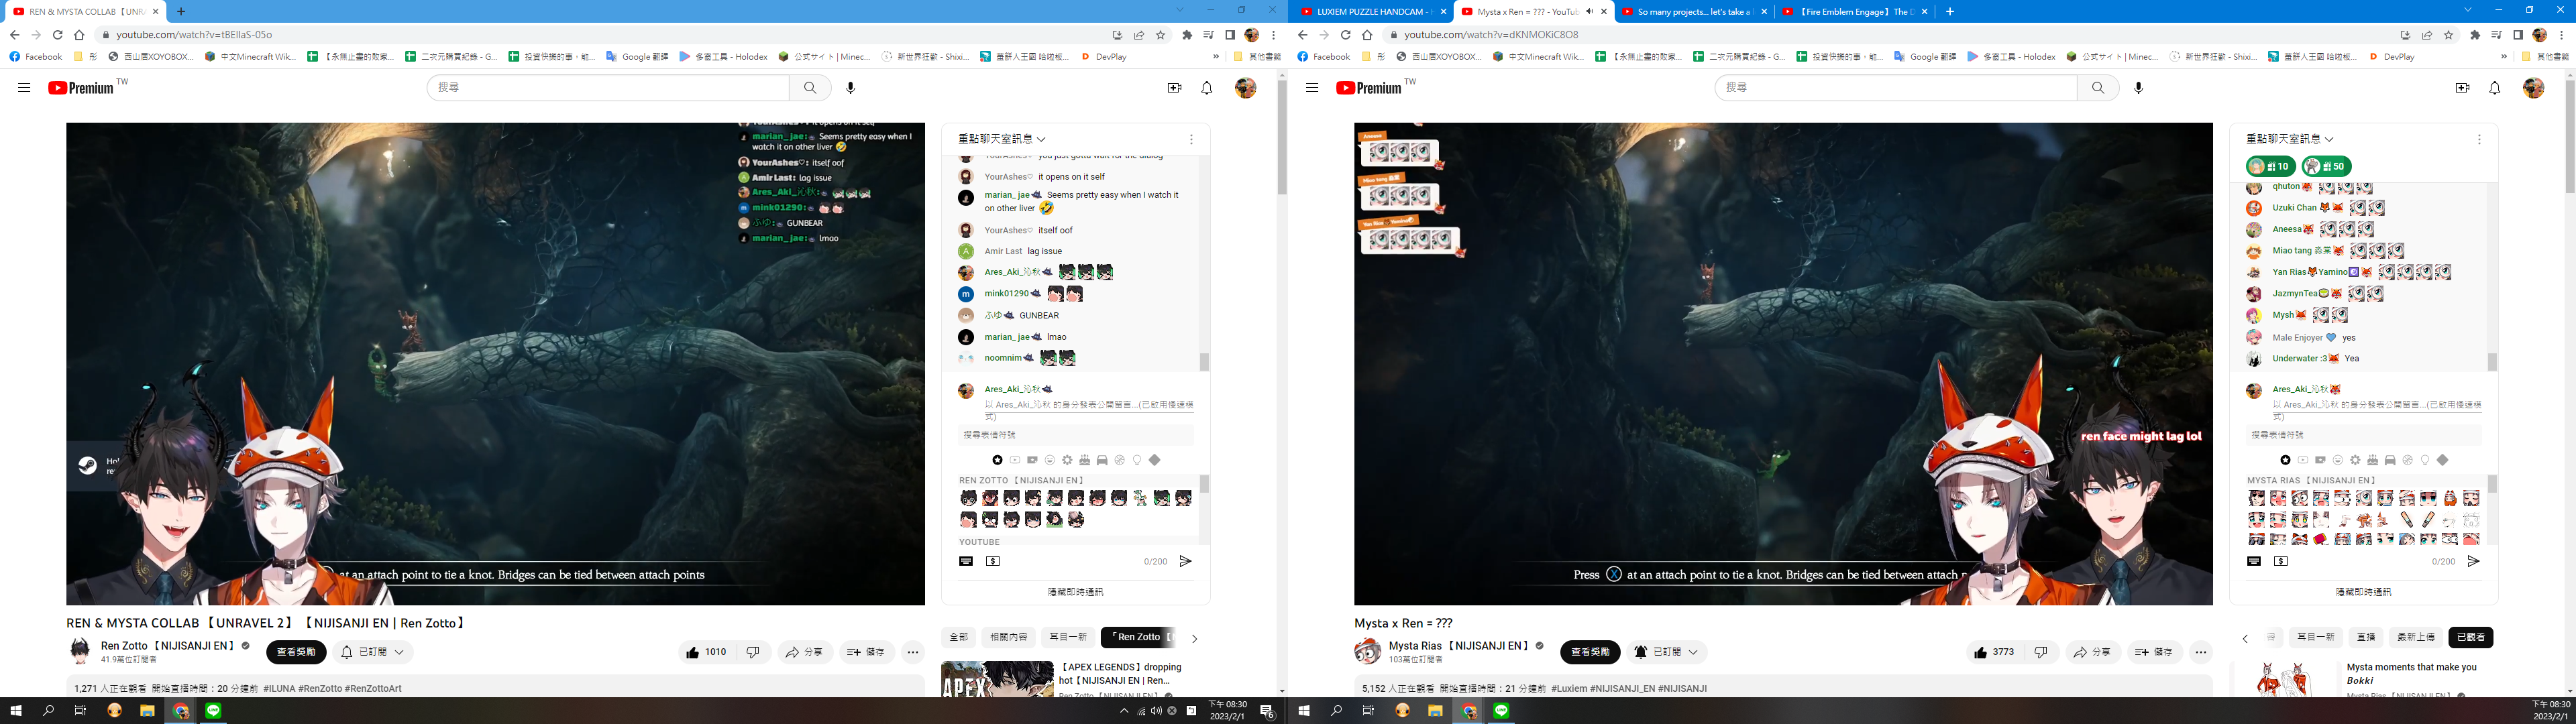Toggle side panel in right browser
This screenshot has width=2576, height=724.
[2518, 35]
